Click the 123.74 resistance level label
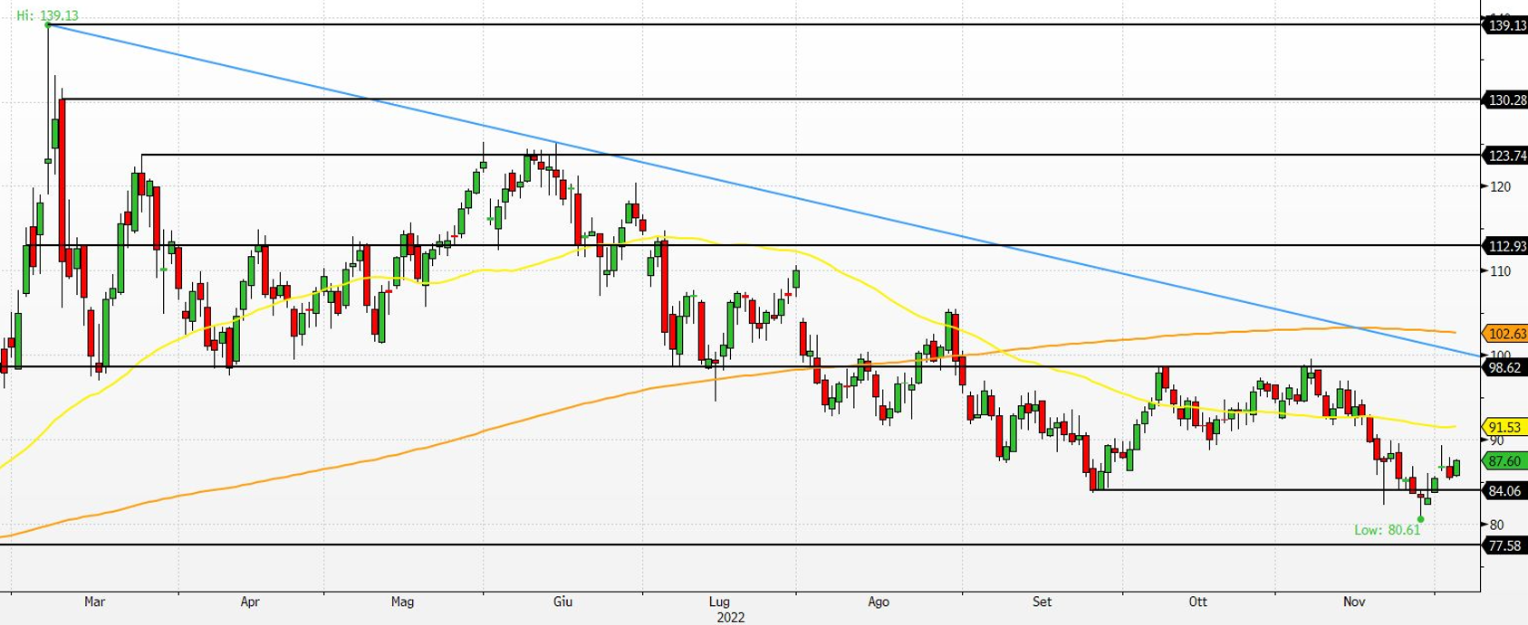1528x625 pixels. point(1507,156)
